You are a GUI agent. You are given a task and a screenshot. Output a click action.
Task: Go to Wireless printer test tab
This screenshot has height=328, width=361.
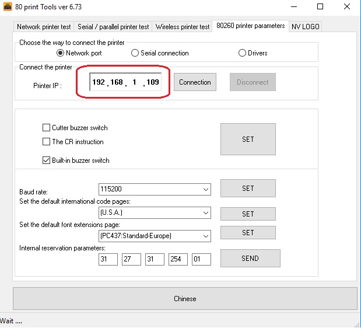(183, 27)
